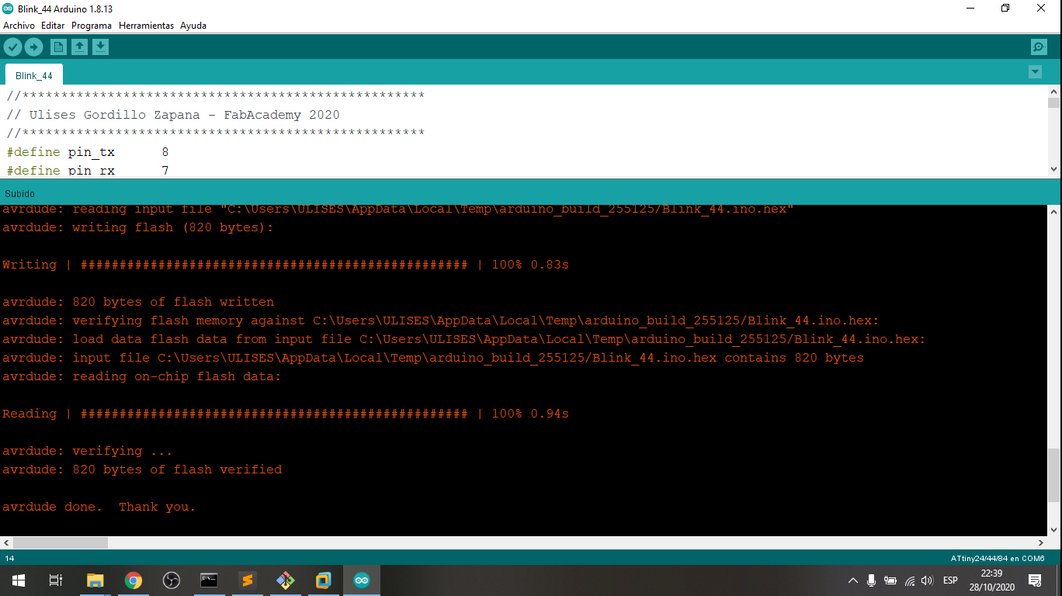
Task: Open the Programa menu
Action: [x=92, y=26]
